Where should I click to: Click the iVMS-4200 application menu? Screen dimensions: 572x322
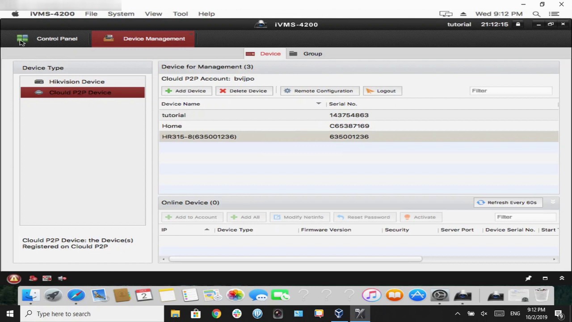(52, 14)
